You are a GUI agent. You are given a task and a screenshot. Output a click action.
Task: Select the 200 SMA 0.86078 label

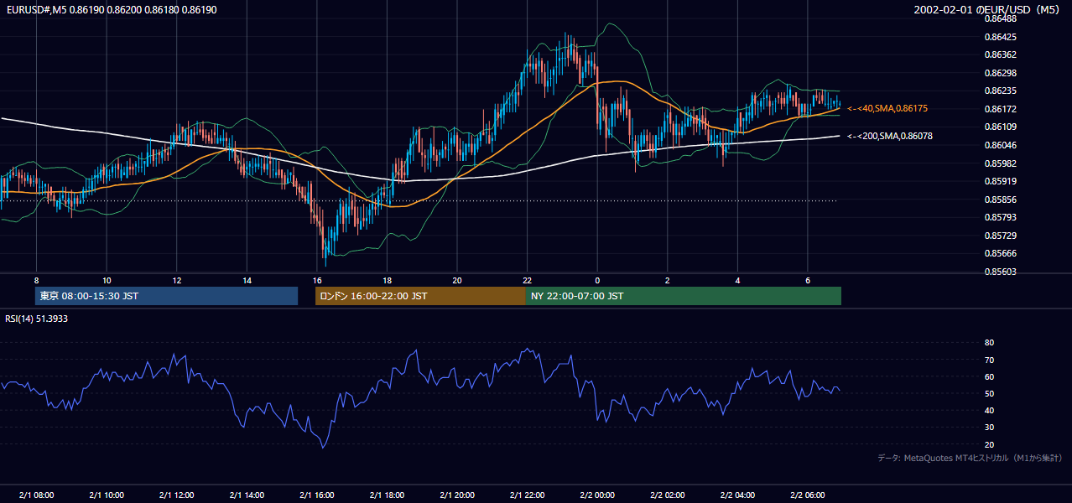click(x=890, y=136)
